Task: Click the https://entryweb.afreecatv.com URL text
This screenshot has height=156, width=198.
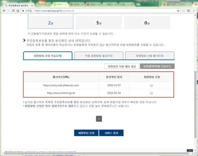Action: pos(61,85)
